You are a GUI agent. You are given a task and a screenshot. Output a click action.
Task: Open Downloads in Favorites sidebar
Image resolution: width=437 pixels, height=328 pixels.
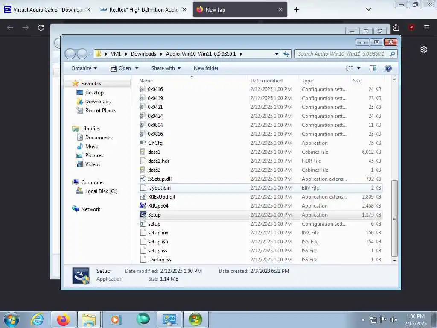(x=98, y=102)
